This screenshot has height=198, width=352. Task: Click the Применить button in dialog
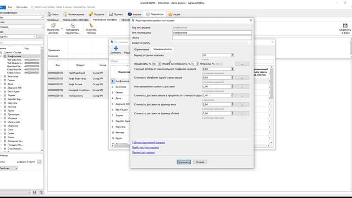[x=184, y=162]
